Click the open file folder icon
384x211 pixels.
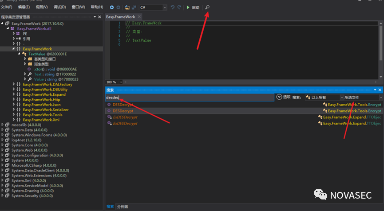pyautogui.click(x=127, y=8)
